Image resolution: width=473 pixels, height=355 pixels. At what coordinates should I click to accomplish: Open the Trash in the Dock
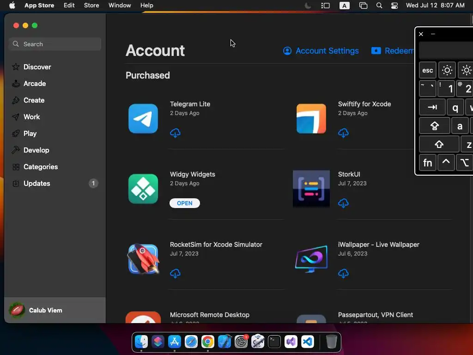coord(331,342)
